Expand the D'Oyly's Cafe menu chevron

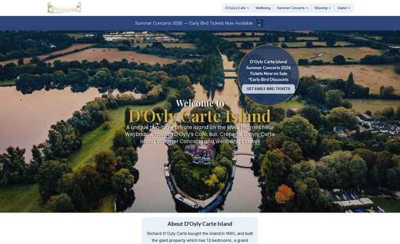[248, 8]
